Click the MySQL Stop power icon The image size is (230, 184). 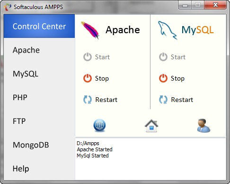point(163,78)
